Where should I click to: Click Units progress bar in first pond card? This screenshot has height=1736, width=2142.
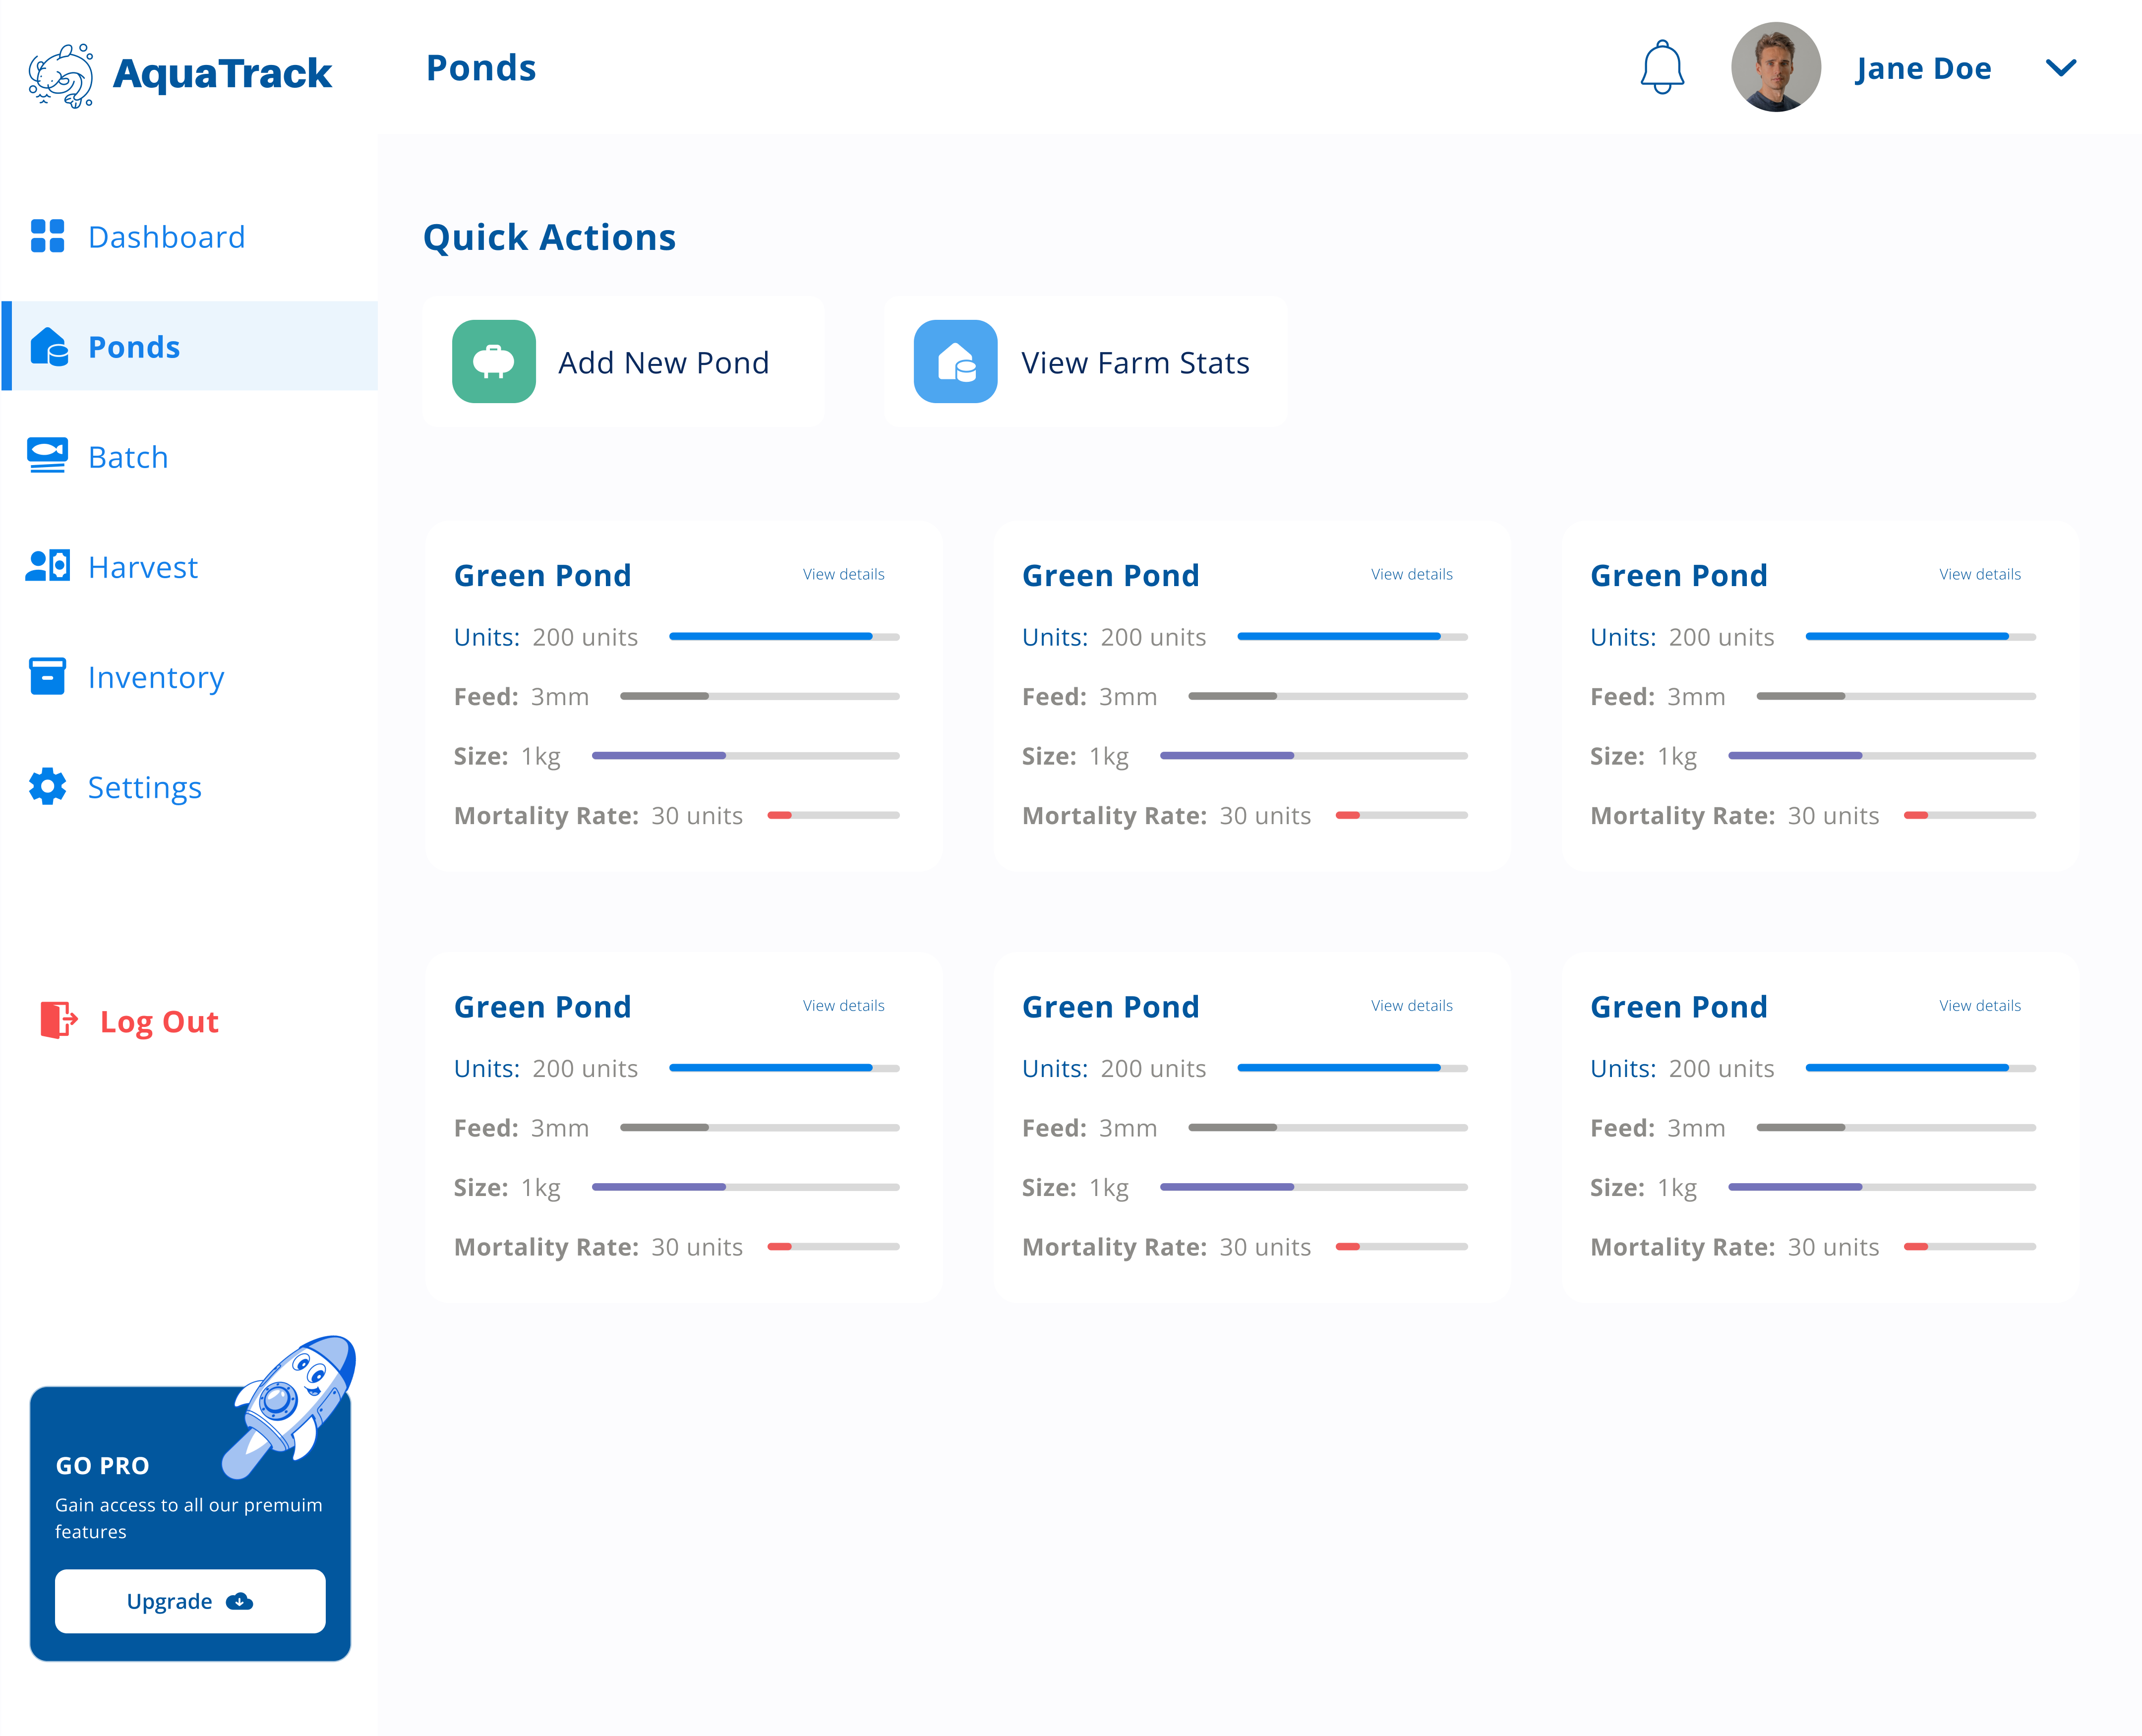784,637
